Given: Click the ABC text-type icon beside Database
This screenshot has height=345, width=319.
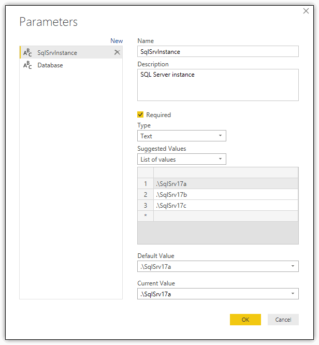Looking at the screenshot, I should [x=28, y=65].
